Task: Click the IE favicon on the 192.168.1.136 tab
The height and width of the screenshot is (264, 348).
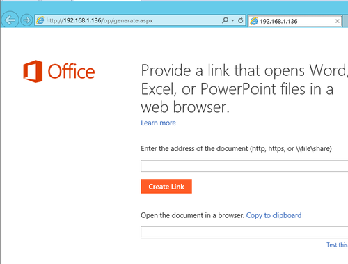Action: tap(254, 21)
